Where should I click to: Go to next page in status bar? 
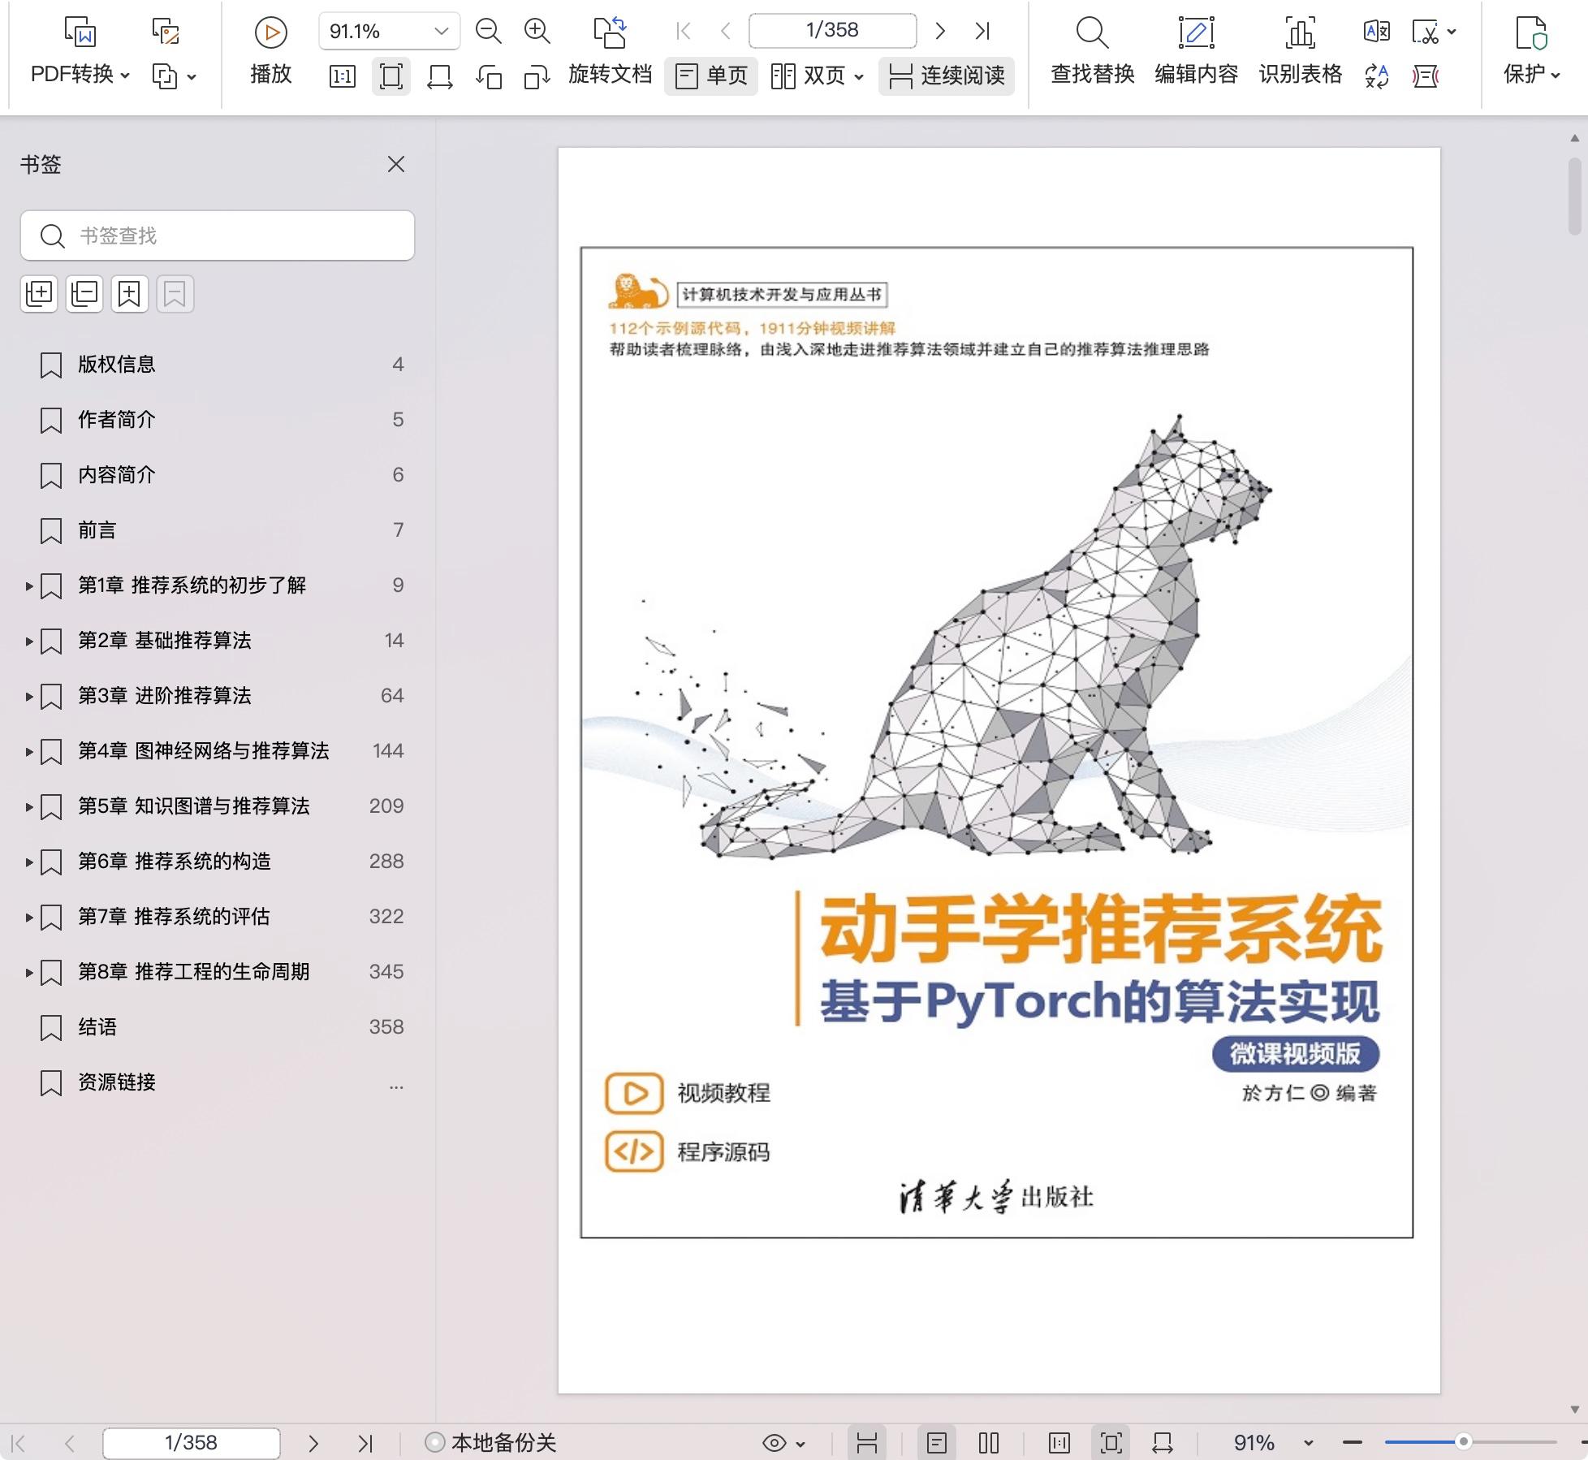coord(313,1443)
